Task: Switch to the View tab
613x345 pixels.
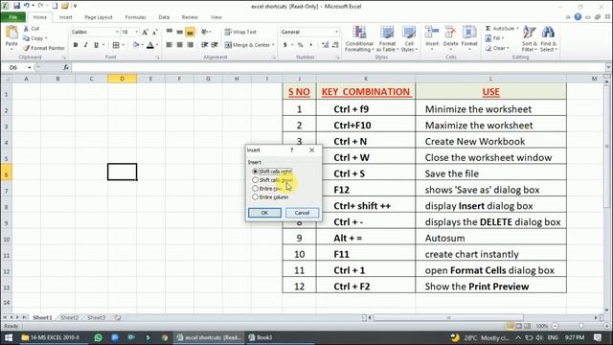Action: point(216,17)
